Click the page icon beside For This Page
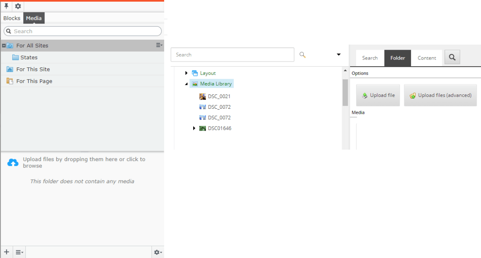Viewport: 481px width, 258px height. tap(10, 81)
